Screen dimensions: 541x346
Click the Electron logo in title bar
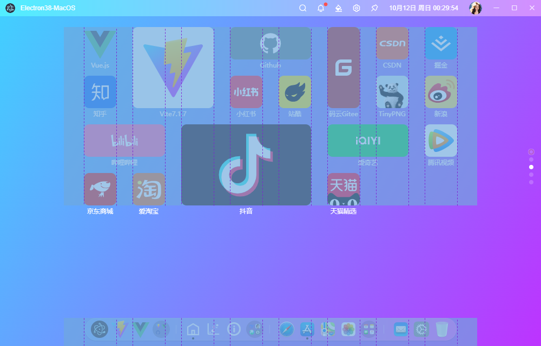10,8
